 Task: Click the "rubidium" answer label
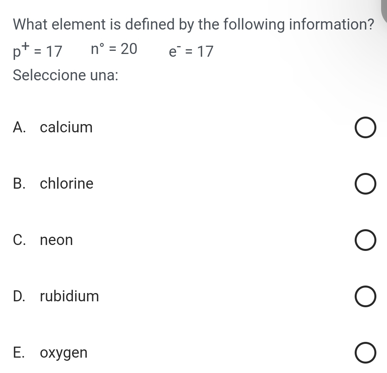click(69, 296)
